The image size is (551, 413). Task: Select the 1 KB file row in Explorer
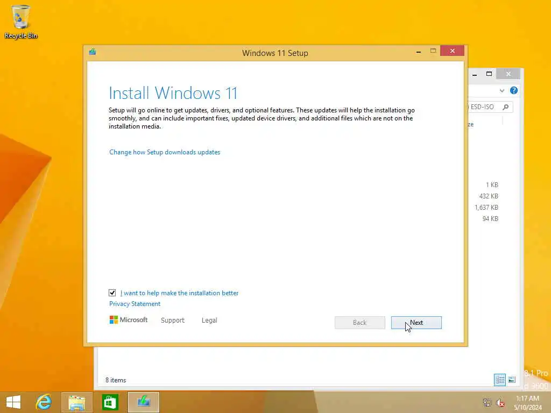click(x=492, y=185)
